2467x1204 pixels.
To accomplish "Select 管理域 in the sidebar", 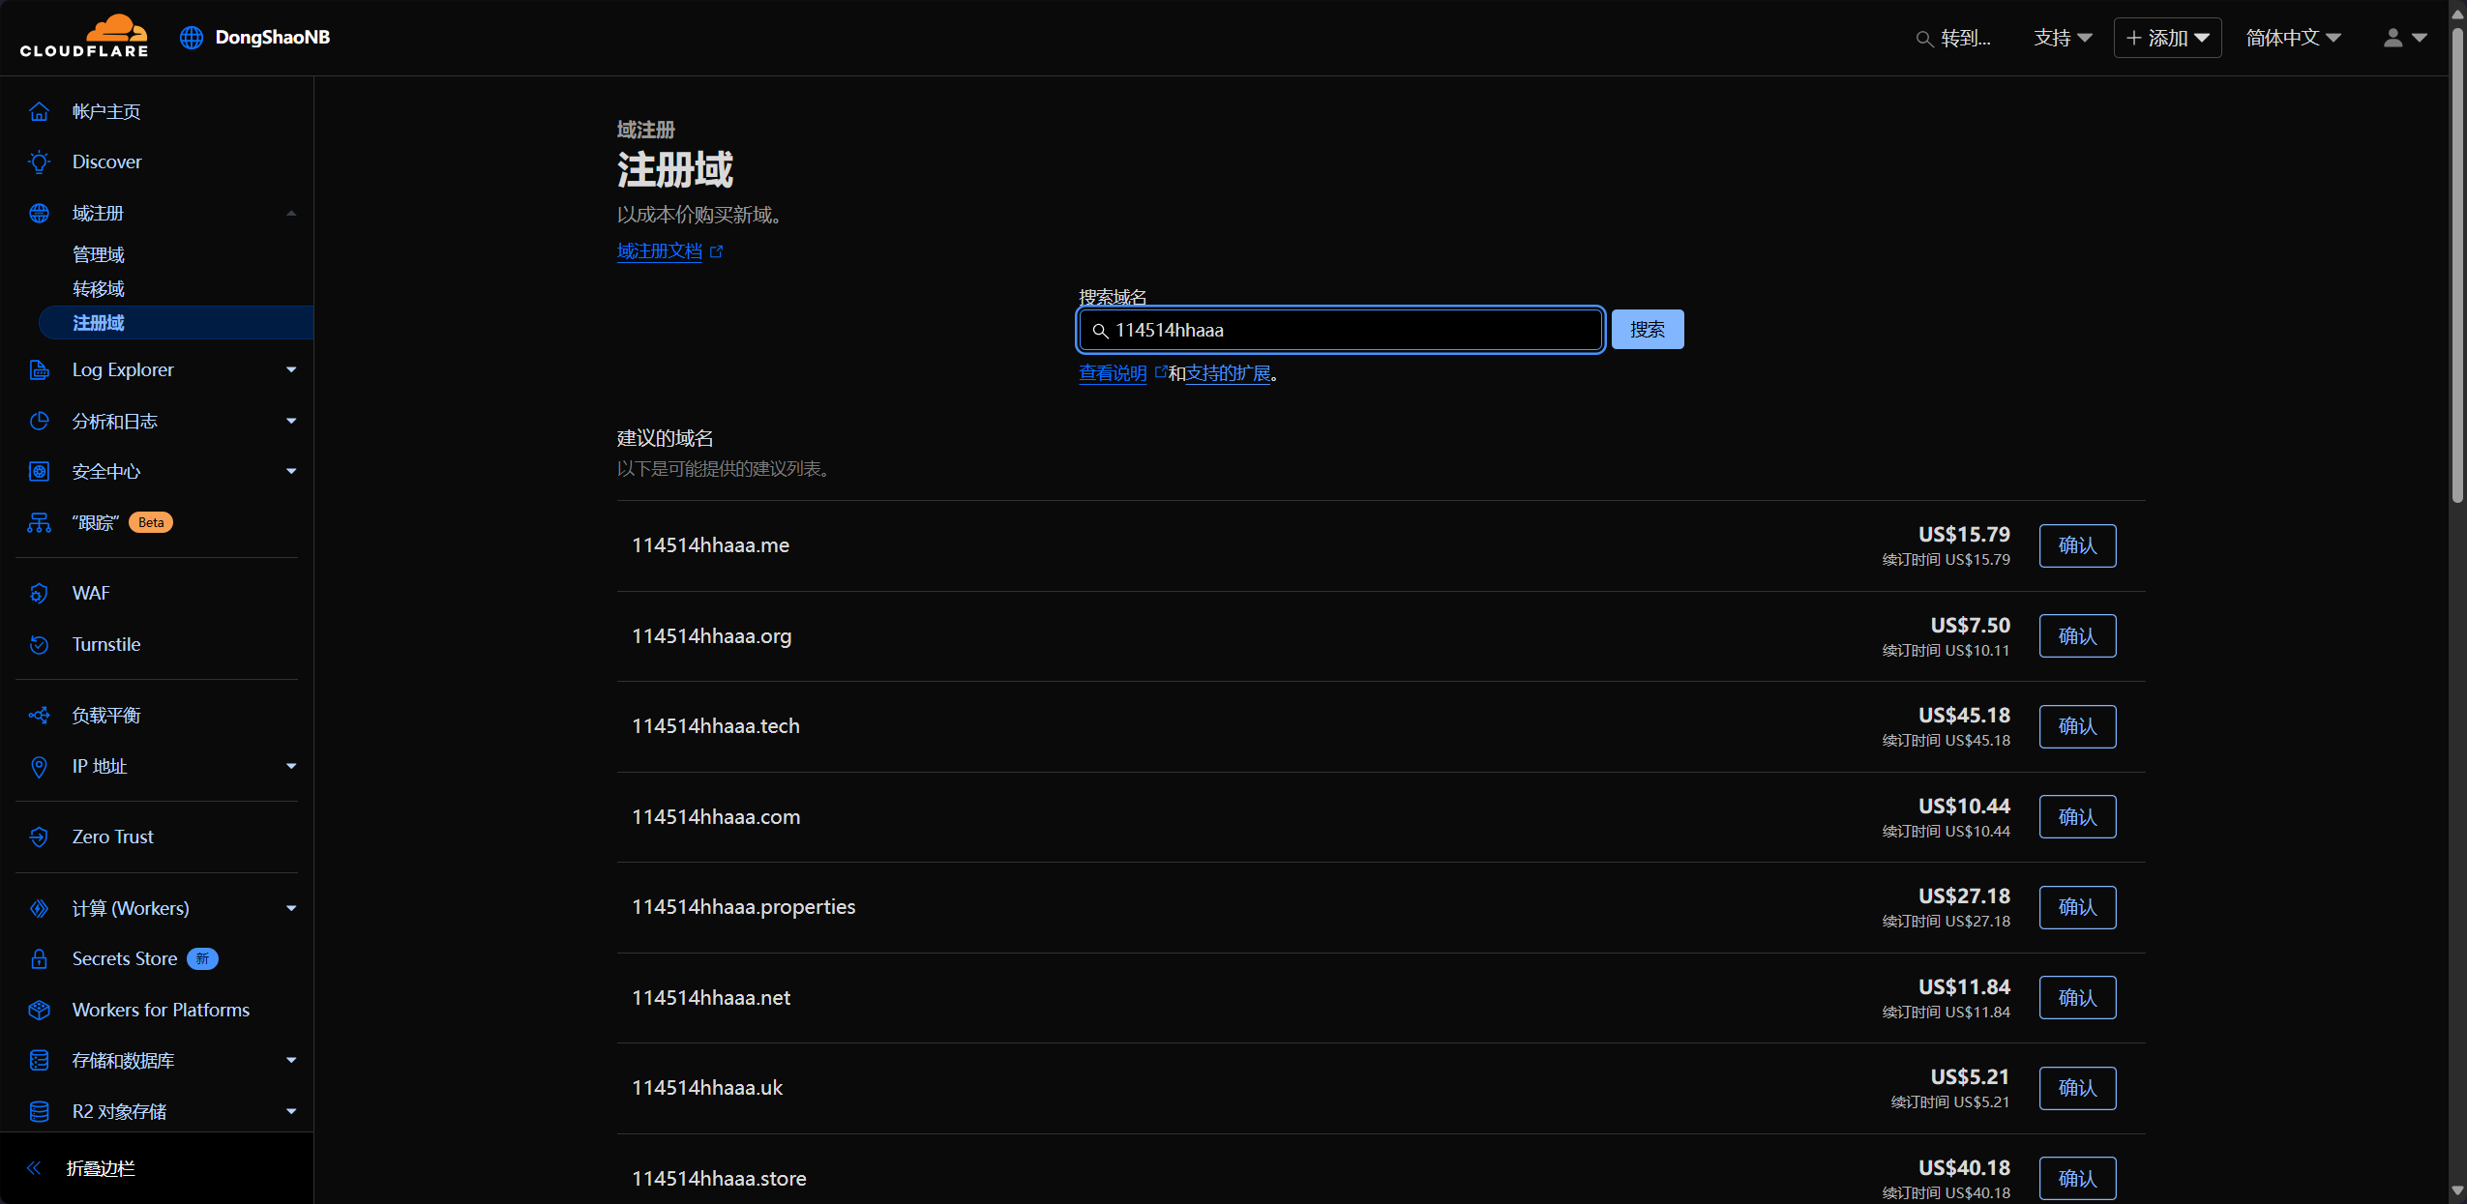I will (x=99, y=254).
